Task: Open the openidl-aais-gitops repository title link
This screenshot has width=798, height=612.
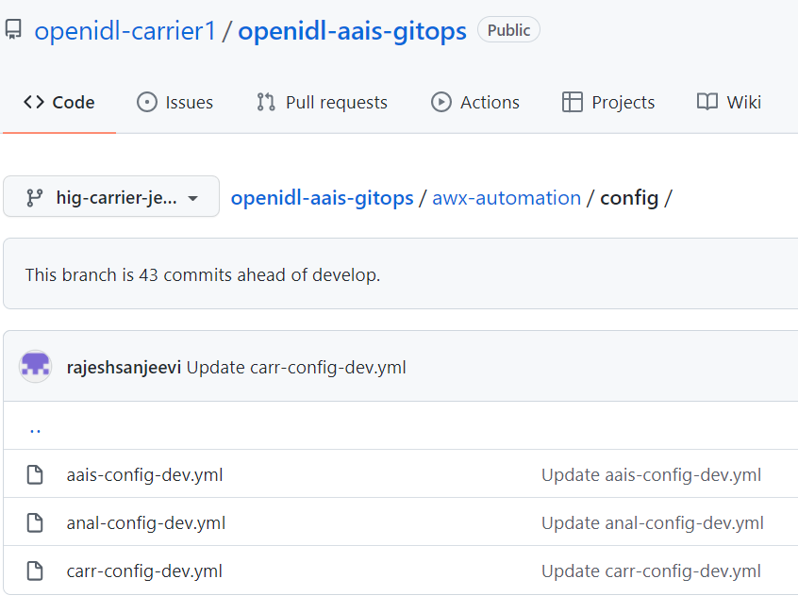Action: point(352,31)
